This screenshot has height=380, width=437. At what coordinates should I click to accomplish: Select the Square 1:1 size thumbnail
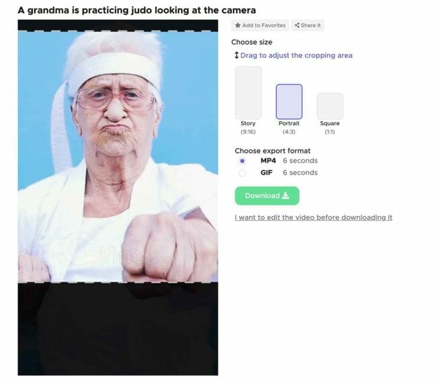click(x=330, y=106)
